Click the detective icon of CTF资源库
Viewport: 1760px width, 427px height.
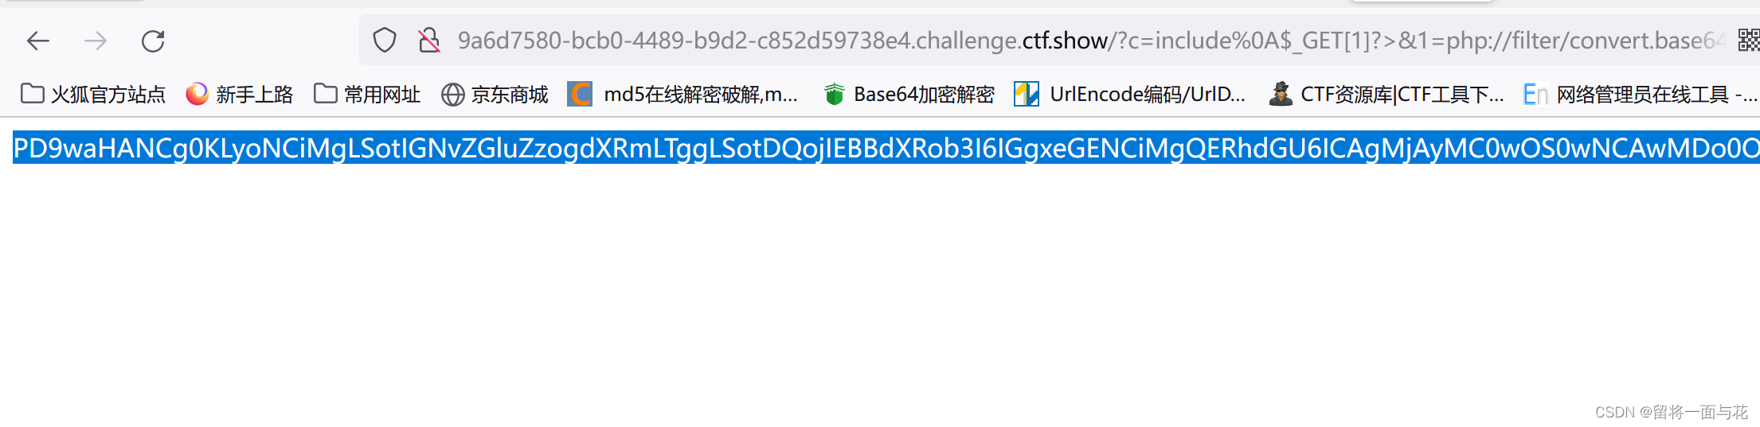click(1281, 94)
